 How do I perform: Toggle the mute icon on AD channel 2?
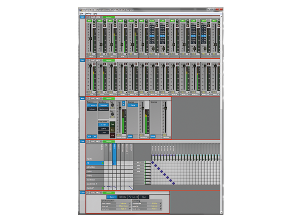coord(105,26)
